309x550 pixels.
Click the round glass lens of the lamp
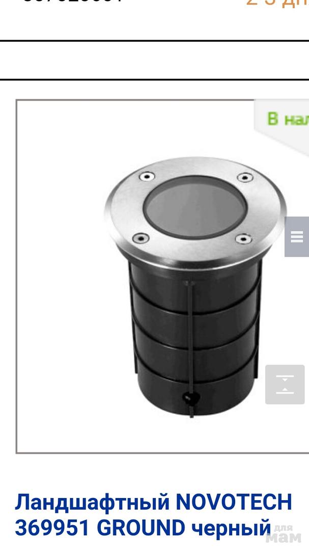click(x=195, y=207)
